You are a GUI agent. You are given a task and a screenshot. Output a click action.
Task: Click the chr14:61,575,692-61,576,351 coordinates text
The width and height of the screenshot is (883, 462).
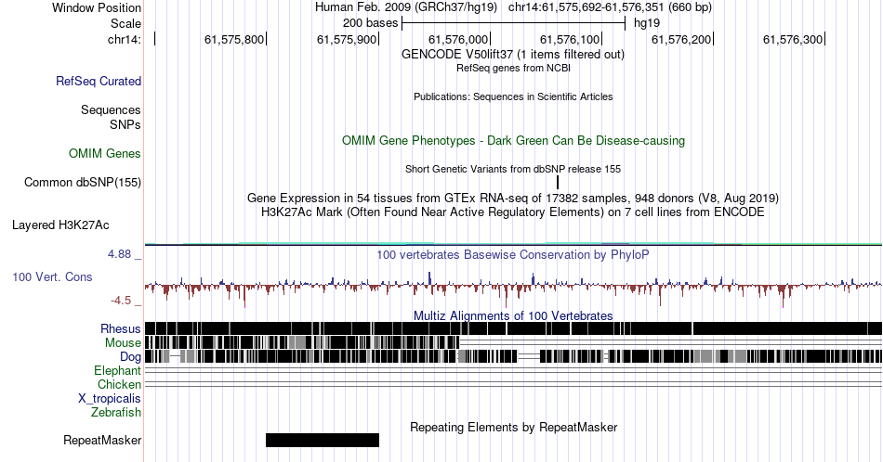click(x=610, y=7)
